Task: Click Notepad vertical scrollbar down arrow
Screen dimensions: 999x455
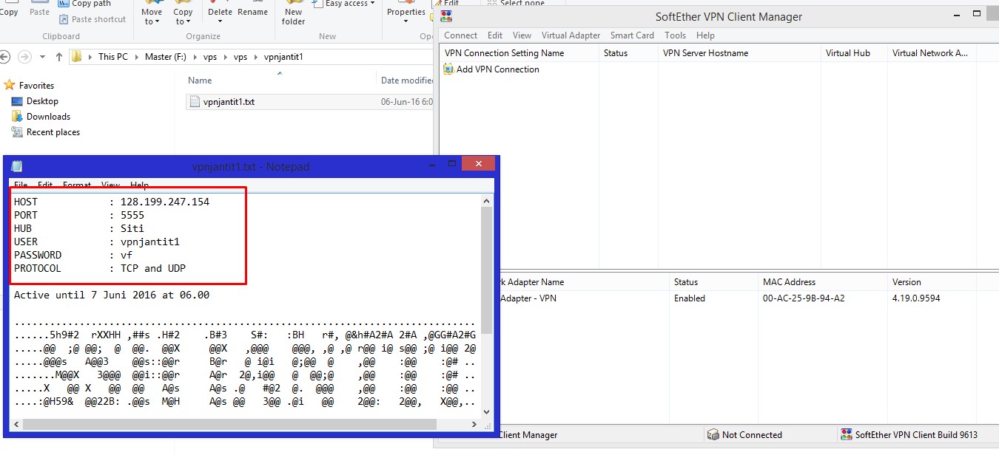Action: coord(486,412)
